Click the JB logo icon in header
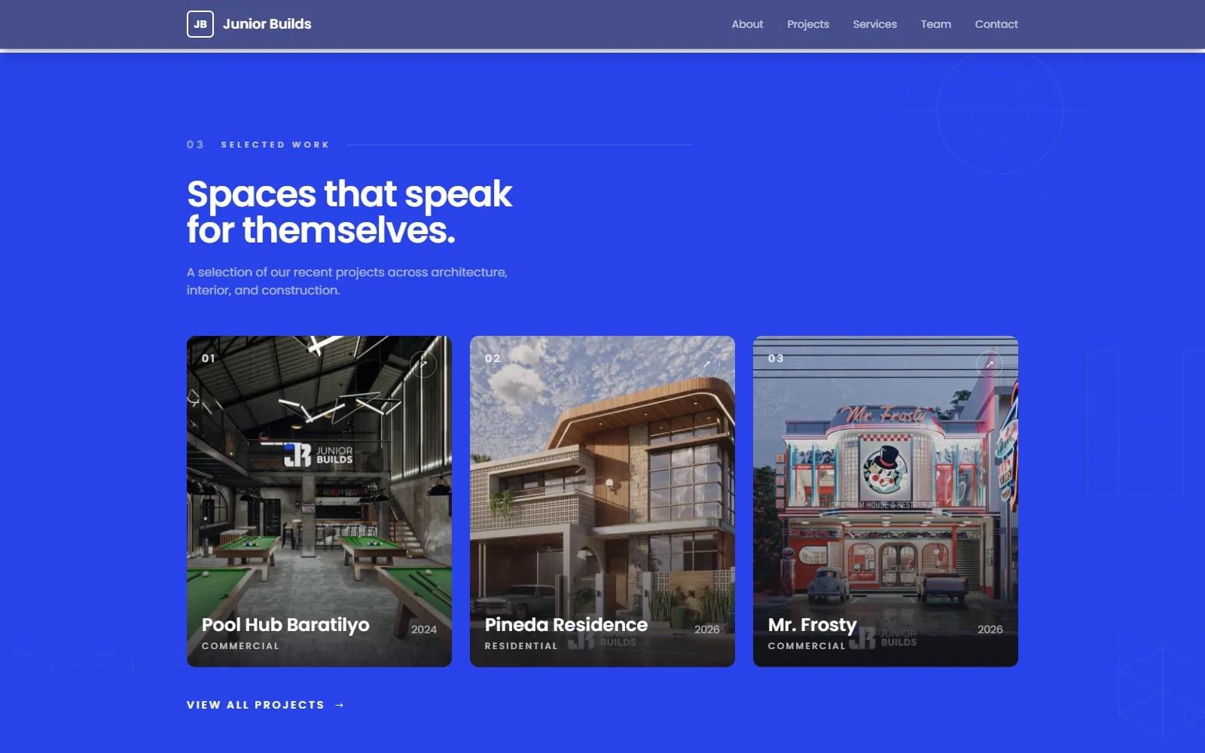The image size is (1205, 753). [x=200, y=24]
